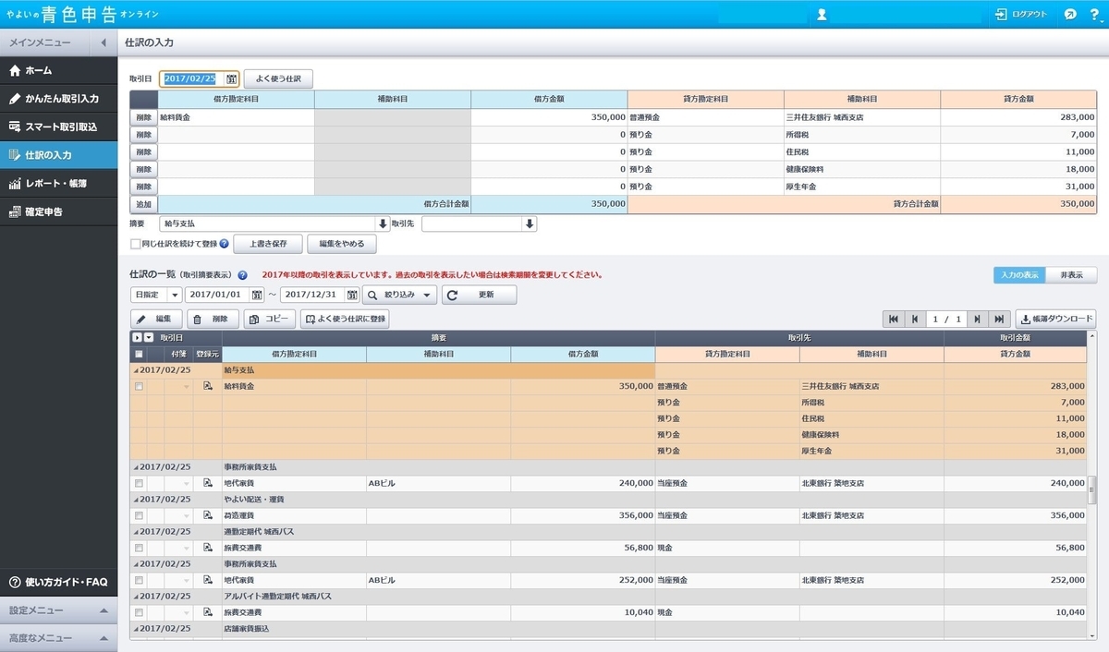The height and width of the screenshot is (652, 1109).
Task: Click 登録元 icon on 10,040 旅費交通費 row
Action: point(208,611)
